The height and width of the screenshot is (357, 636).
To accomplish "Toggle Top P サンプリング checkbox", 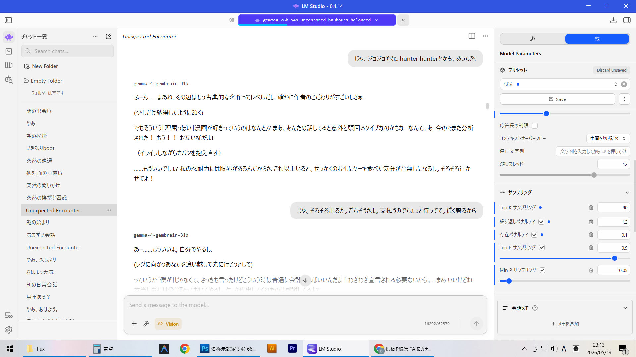I will [542, 248].
